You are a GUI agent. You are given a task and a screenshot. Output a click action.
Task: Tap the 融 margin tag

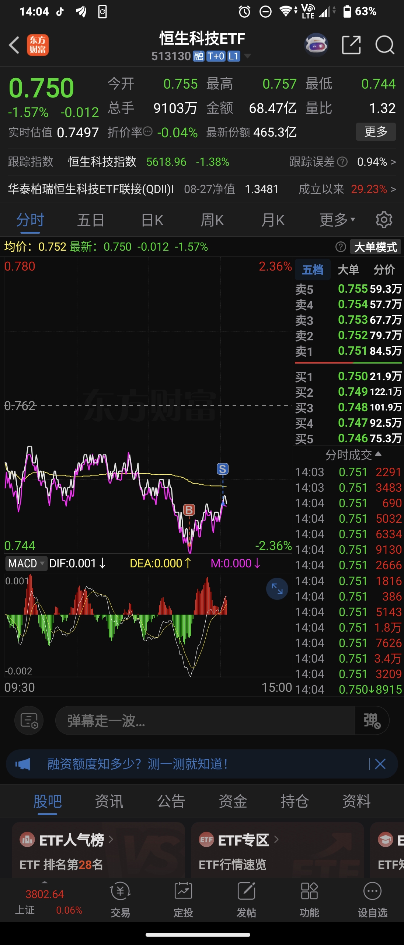199,56
